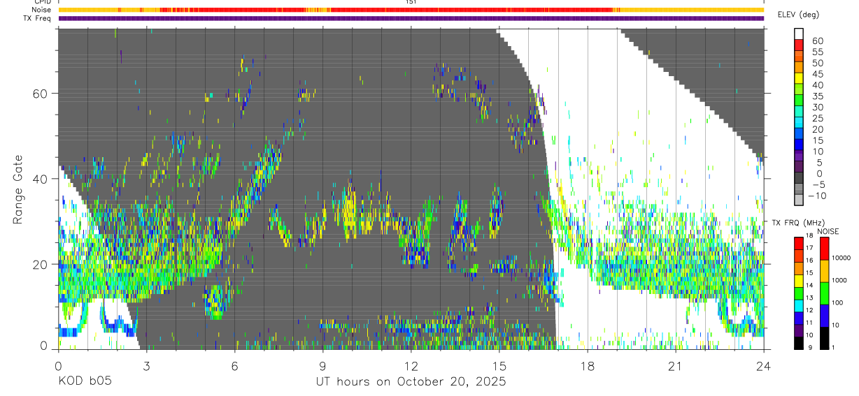Click the "13" label on TX FRQ scale
Viewport: 859px width, 396px height.
[x=808, y=298]
